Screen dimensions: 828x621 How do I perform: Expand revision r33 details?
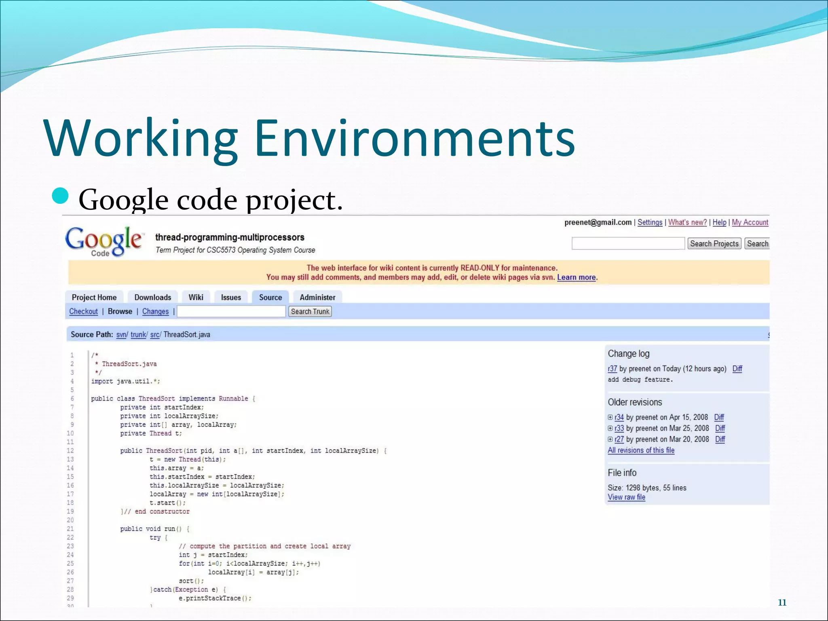click(610, 428)
